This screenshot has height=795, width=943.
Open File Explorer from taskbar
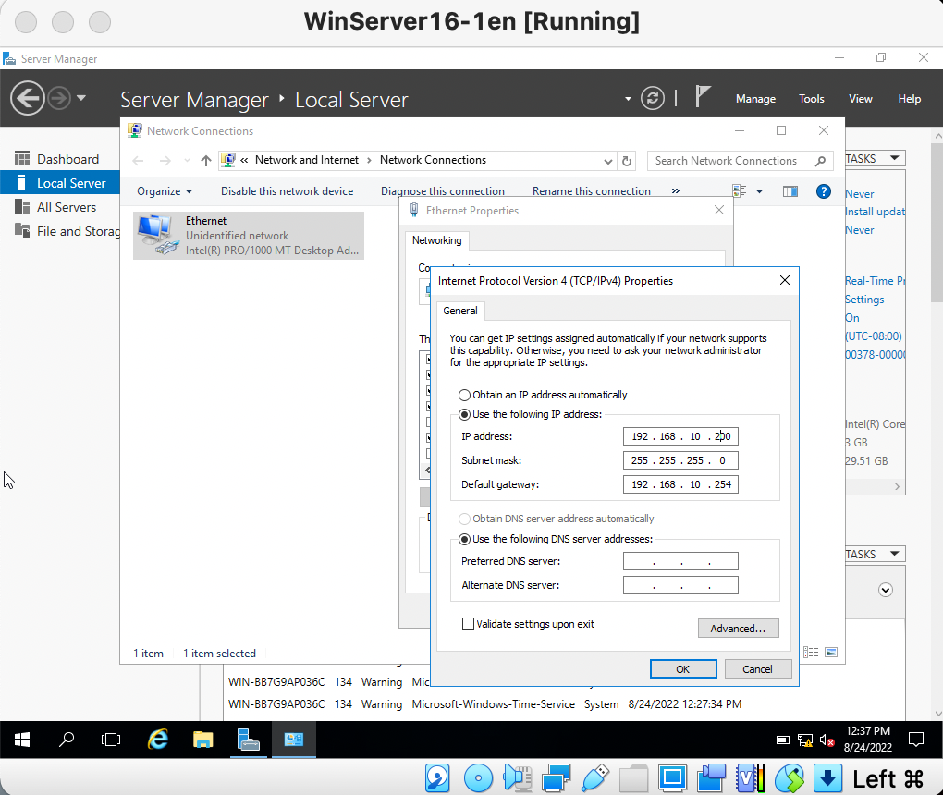(x=202, y=740)
